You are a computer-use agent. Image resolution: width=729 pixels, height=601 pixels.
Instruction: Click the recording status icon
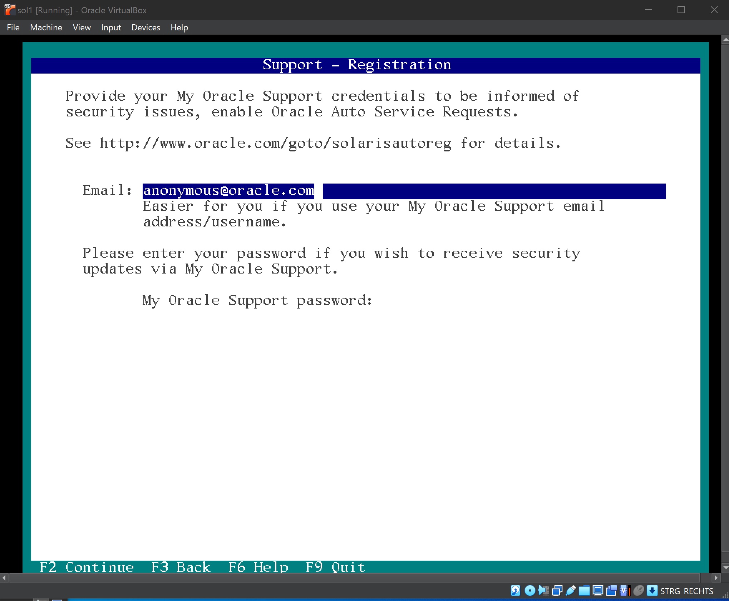(x=611, y=591)
